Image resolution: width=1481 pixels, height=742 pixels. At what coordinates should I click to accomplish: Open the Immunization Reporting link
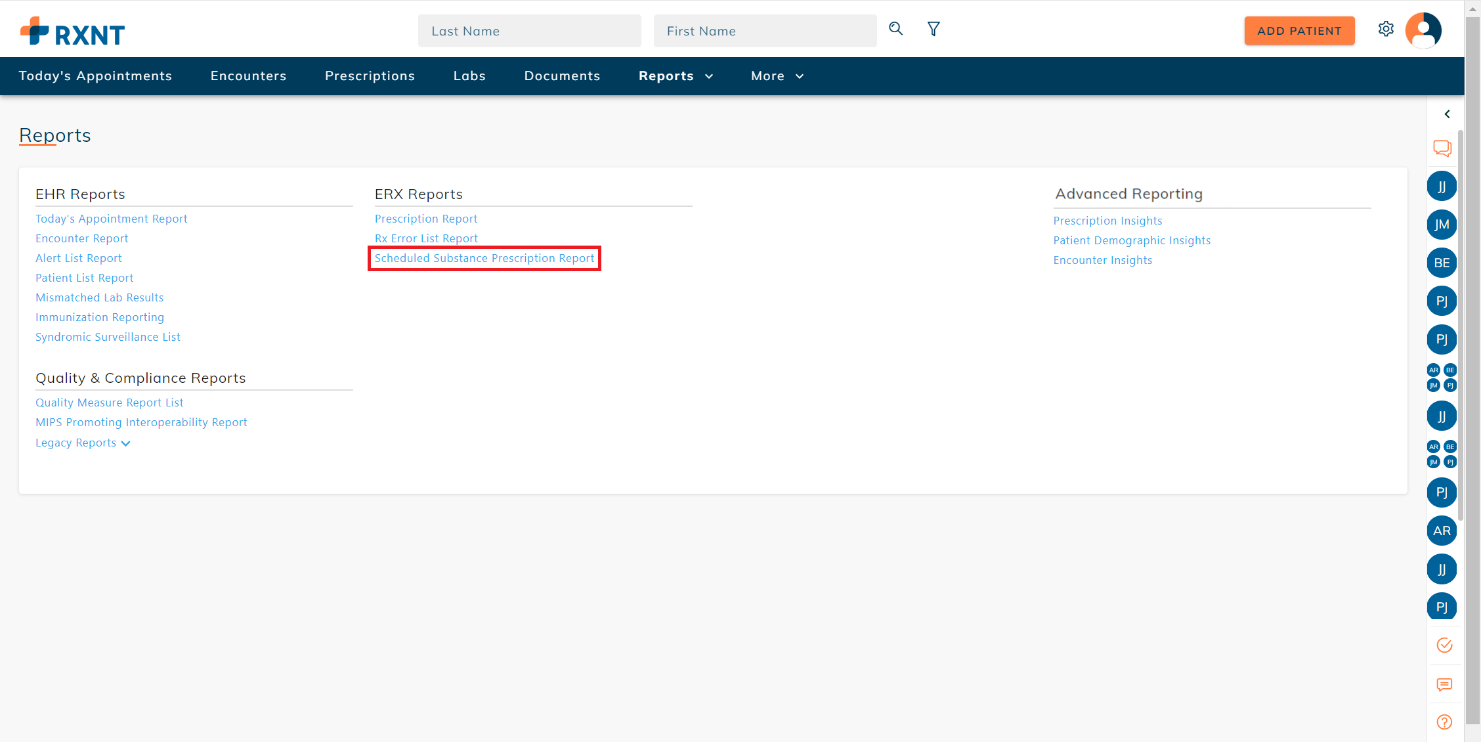100,317
